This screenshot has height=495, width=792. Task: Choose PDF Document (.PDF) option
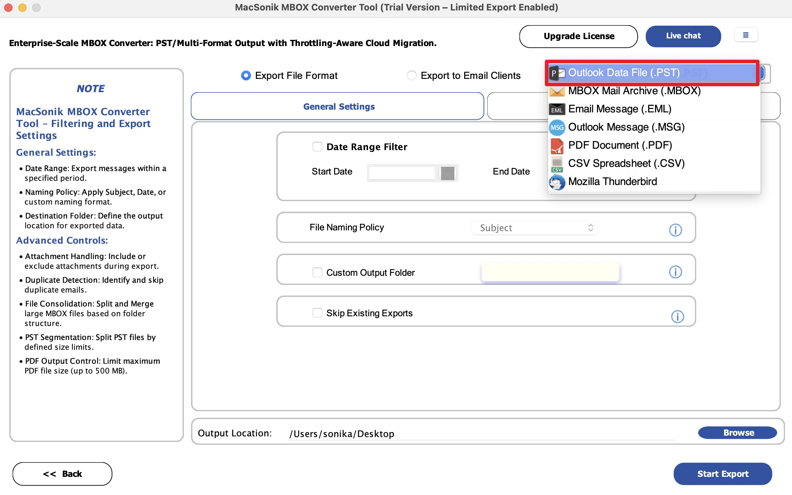tap(654, 145)
